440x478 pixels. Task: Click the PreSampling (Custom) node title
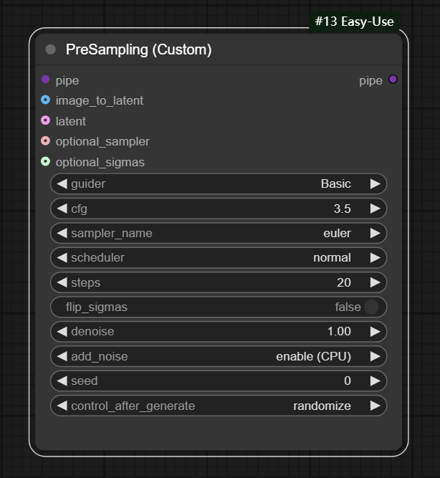pyautogui.click(x=138, y=49)
